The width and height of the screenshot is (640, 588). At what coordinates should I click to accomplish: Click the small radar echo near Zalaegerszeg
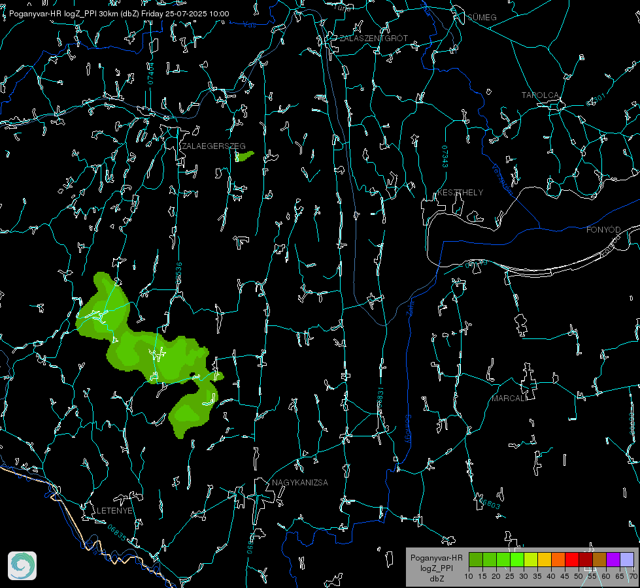[x=244, y=156]
